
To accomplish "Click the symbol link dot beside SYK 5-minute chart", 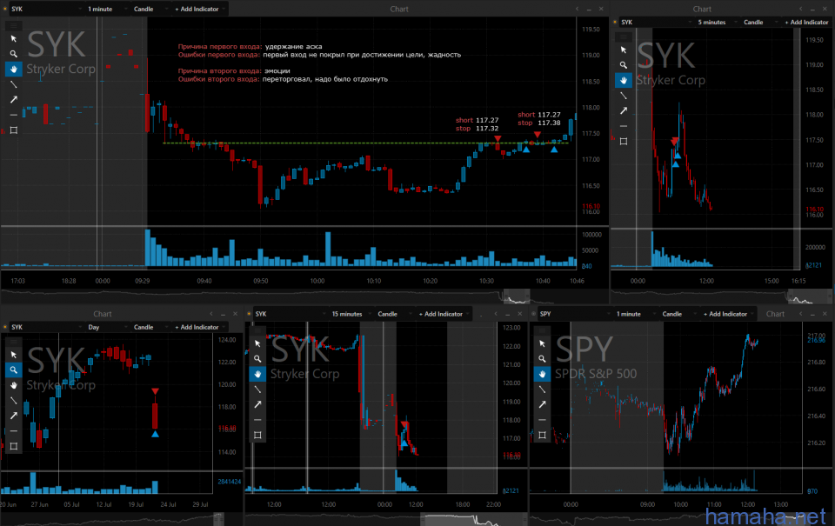I will coord(614,22).
